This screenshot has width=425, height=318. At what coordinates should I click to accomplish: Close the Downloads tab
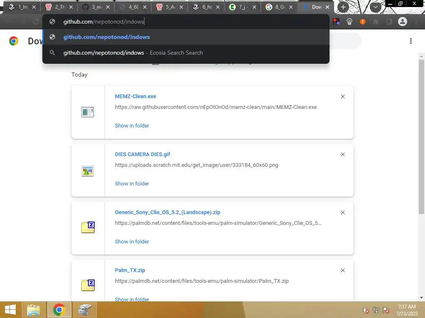327,7
